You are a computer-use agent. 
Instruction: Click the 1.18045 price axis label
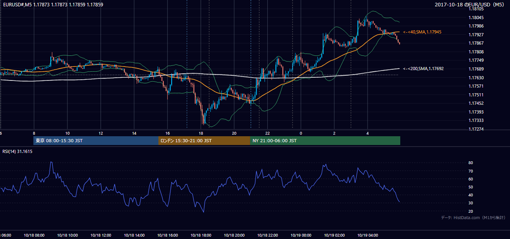[476, 18]
